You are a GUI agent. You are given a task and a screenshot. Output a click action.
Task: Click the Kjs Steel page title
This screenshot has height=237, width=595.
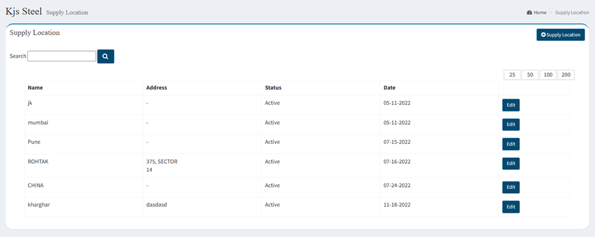point(24,11)
